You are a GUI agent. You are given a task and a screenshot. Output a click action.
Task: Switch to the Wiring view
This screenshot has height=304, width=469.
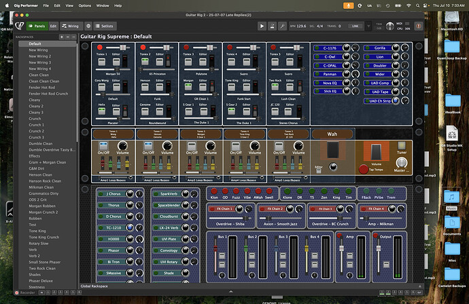click(70, 26)
